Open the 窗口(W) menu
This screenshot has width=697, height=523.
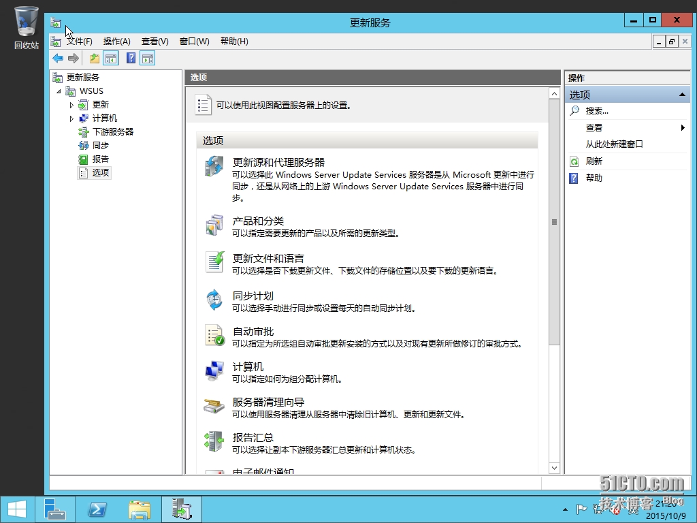(x=194, y=42)
